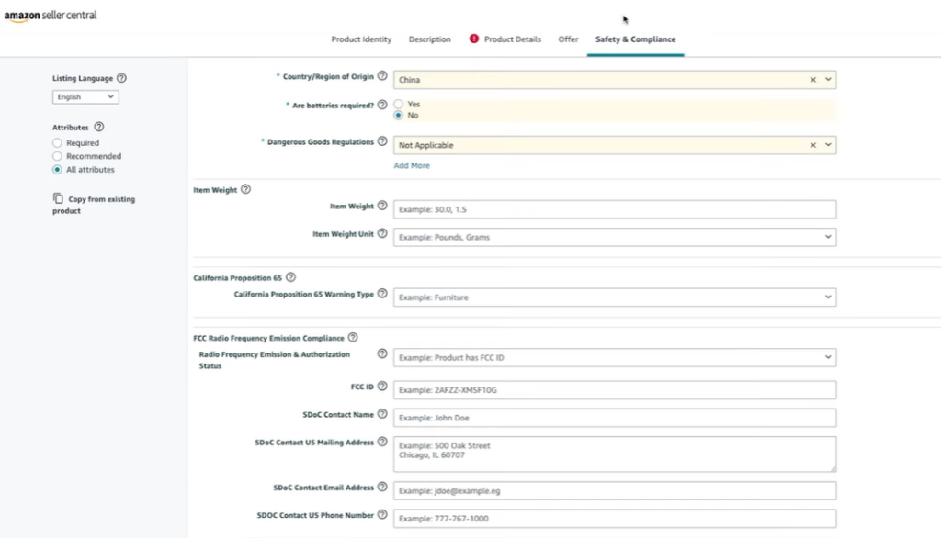Choose Recommended attributes filter
The height and width of the screenshot is (538, 941).
pos(57,156)
